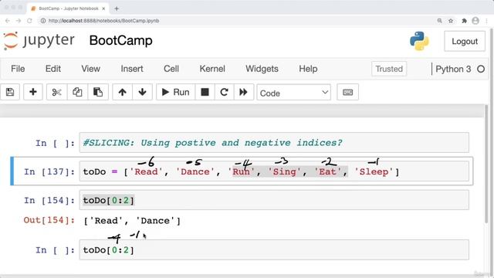Open the Cell menu

click(x=171, y=69)
